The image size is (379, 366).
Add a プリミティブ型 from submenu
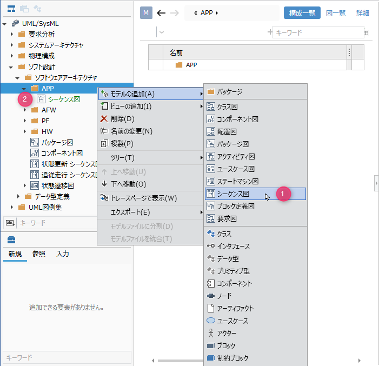255,271
